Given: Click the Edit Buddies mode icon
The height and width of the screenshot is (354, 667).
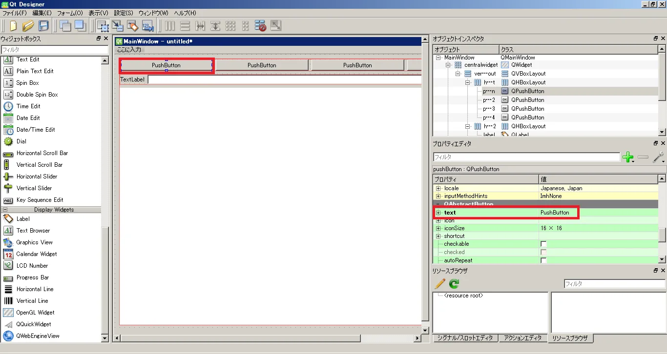Looking at the screenshot, I should (132, 26).
